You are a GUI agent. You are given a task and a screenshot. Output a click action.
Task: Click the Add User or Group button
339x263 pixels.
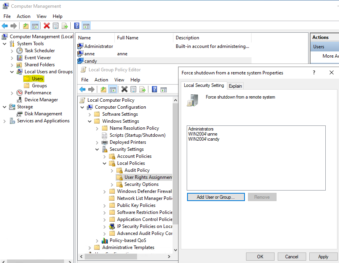pos(216,197)
